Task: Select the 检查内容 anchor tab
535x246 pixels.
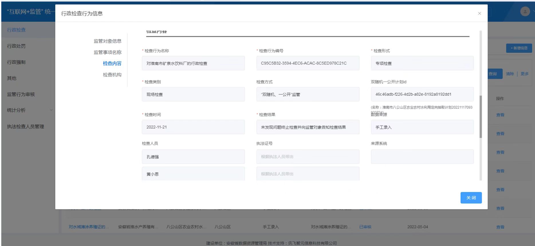Action: click(112, 63)
